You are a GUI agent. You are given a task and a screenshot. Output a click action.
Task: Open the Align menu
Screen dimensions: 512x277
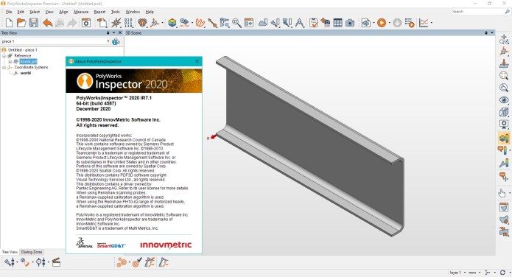coord(63,12)
